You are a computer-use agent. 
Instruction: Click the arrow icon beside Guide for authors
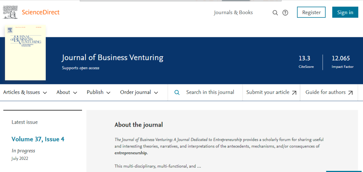point(351,93)
